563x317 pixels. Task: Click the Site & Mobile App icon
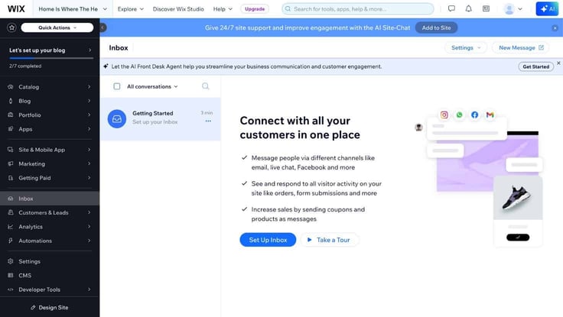11,150
